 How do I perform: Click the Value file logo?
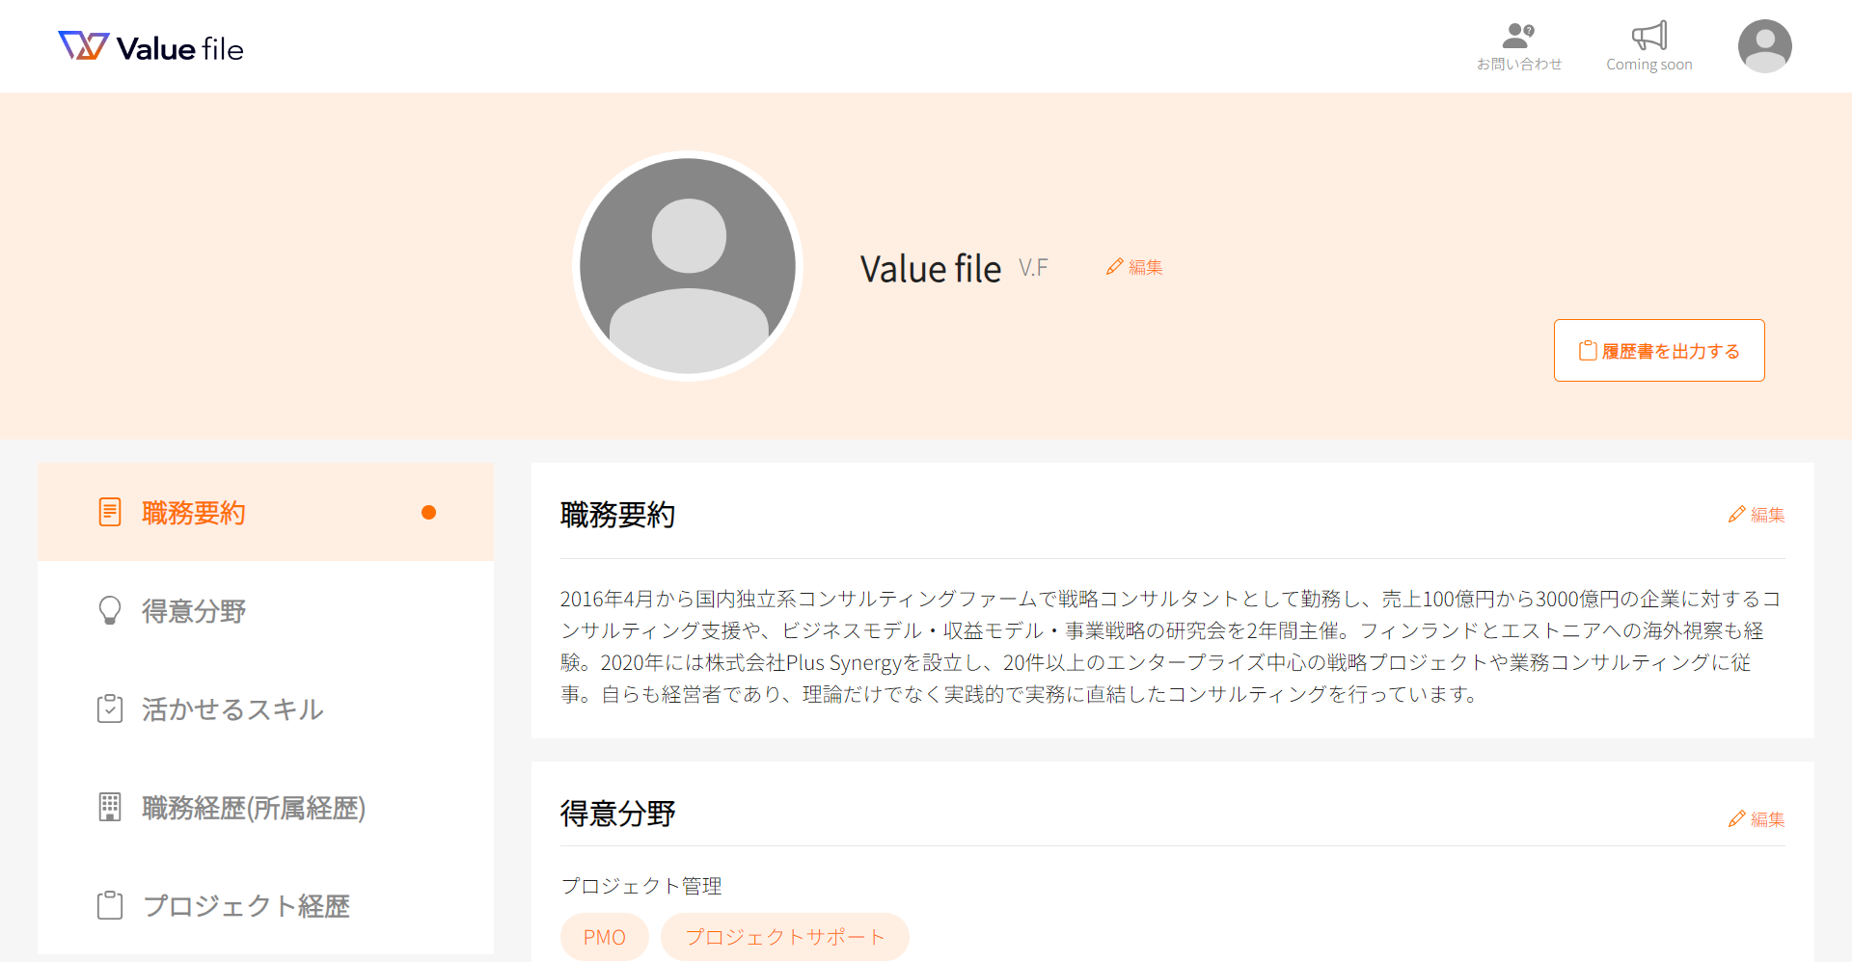pyautogui.click(x=150, y=47)
